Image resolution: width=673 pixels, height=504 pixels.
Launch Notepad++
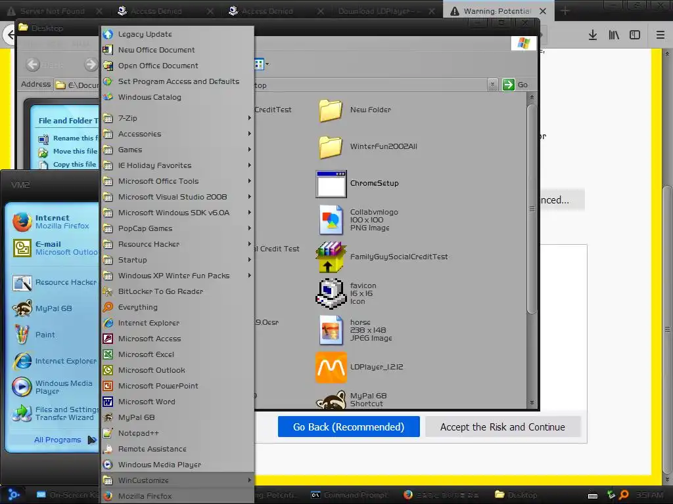click(177, 433)
